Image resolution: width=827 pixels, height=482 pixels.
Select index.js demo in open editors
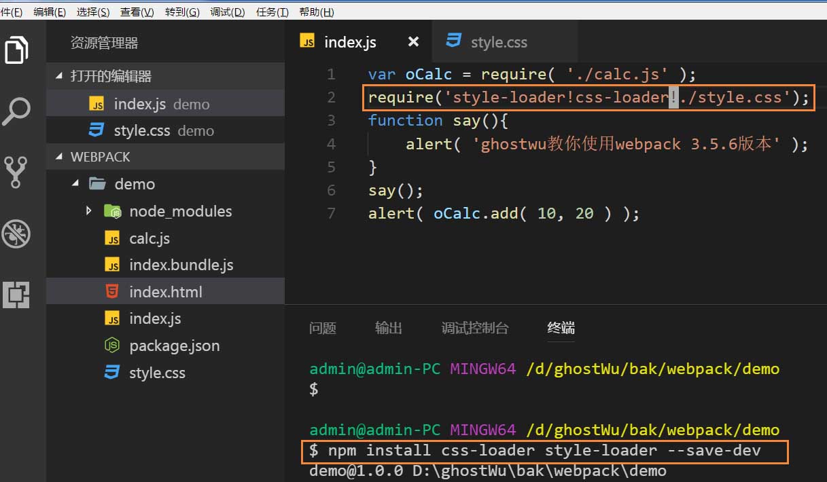pos(165,104)
